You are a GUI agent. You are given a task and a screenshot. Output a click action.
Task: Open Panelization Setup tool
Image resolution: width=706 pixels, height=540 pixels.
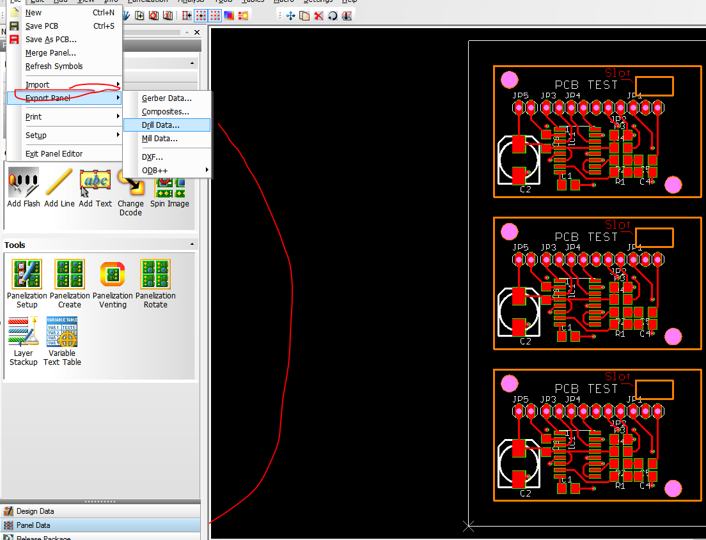27,284
